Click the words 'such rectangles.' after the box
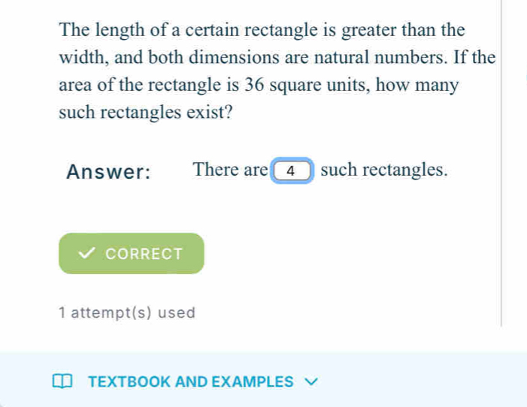Image resolution: width=527 pixels, height=407 pixels. pos(384,170)
